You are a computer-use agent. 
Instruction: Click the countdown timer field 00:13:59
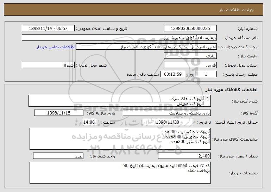click(173, 74)
